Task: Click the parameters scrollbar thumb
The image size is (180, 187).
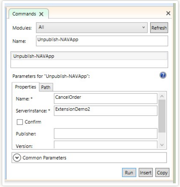Action: coord(162,116)
